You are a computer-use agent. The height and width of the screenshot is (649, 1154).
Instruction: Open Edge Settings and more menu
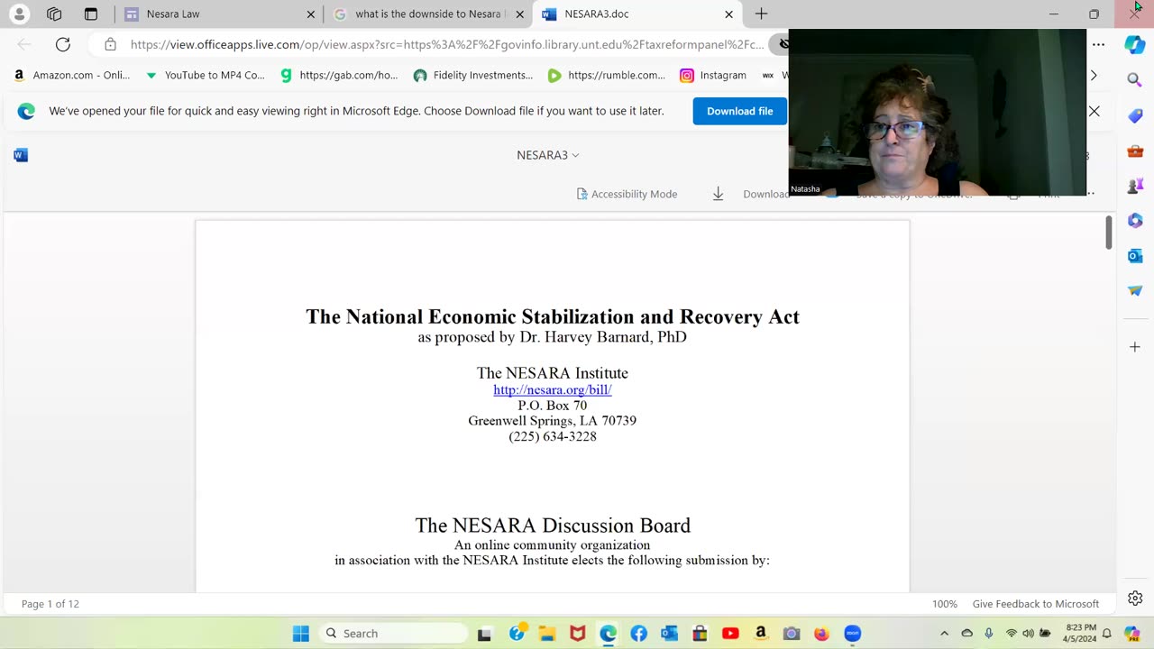(x=1098, y=44)
